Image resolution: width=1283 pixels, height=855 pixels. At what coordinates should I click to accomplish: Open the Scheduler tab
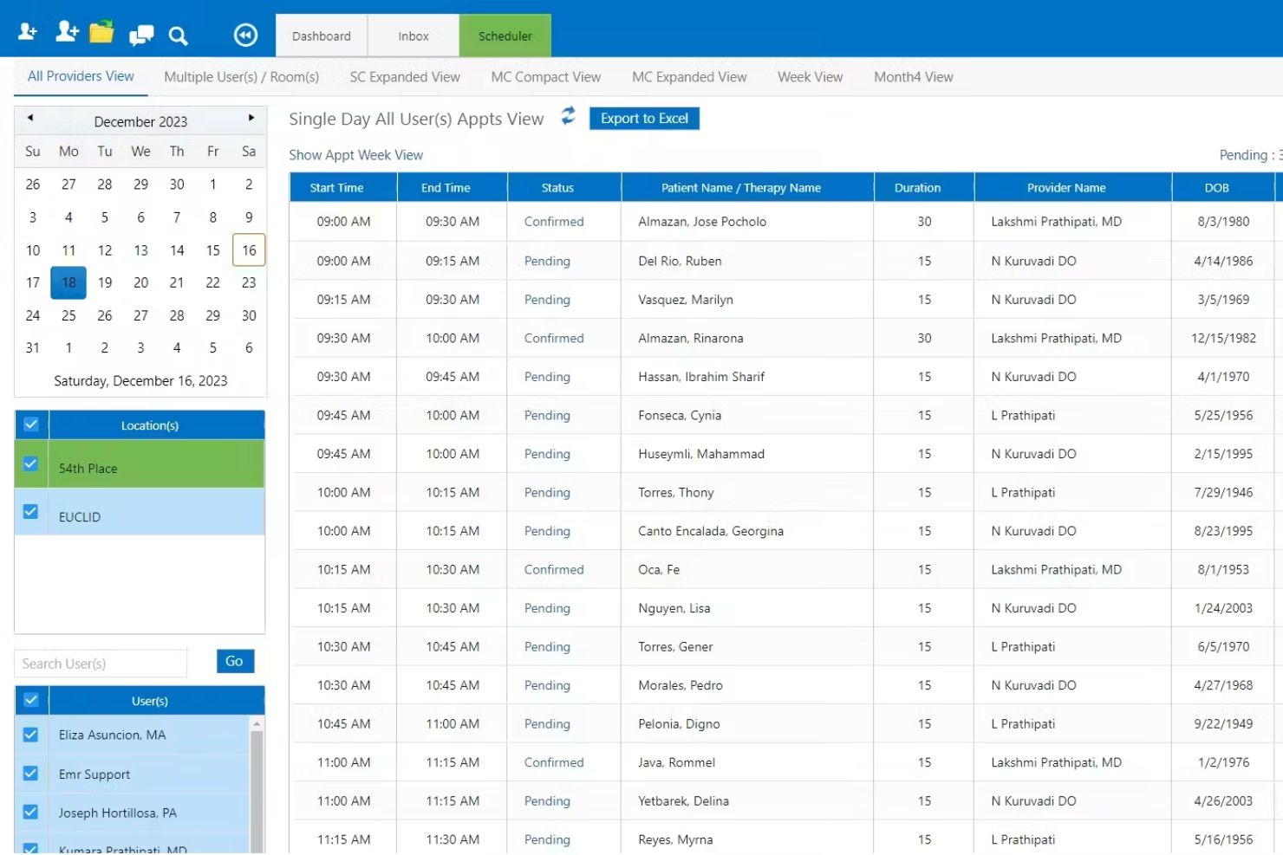505,36
